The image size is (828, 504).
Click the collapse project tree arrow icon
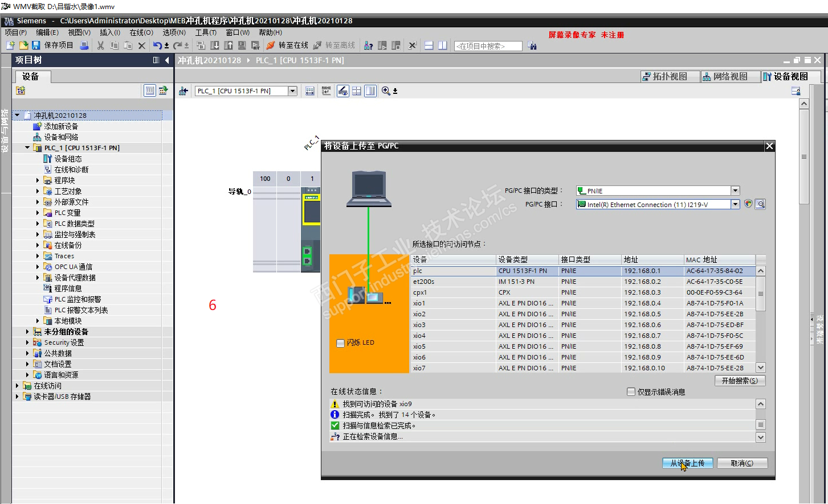point(167,60)
